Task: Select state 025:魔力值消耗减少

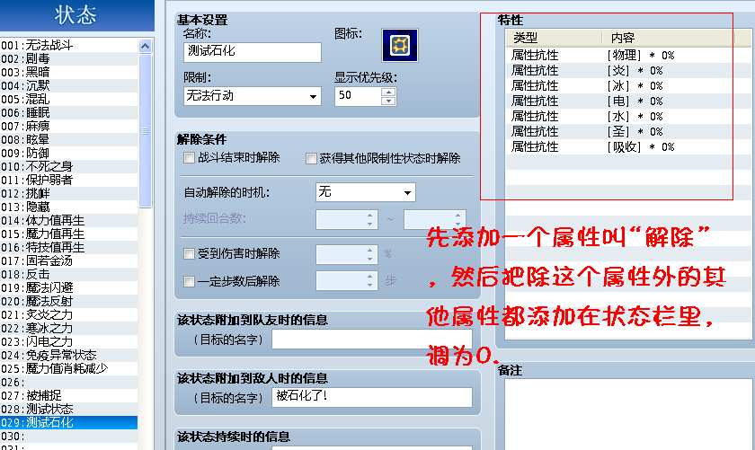Action: click(x=69, y=368)
